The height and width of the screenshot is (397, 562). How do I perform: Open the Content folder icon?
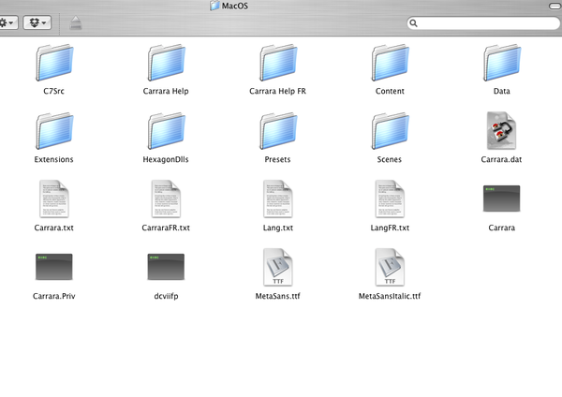390,63
